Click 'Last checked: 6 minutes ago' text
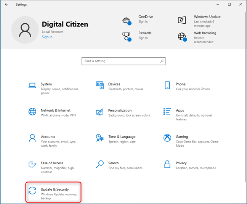This screenshot has height=204, width=247. 204,24
